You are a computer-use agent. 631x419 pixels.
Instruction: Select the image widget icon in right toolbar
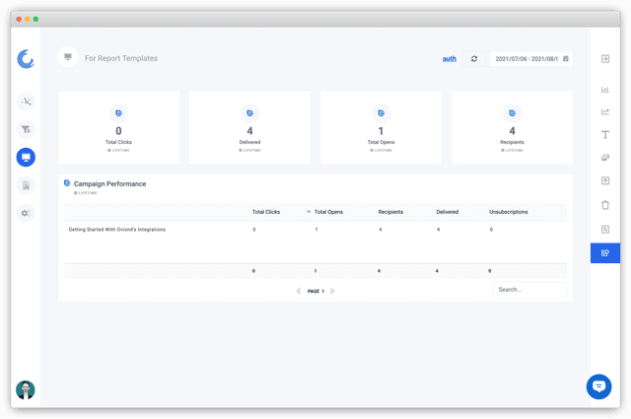[605, 158]
